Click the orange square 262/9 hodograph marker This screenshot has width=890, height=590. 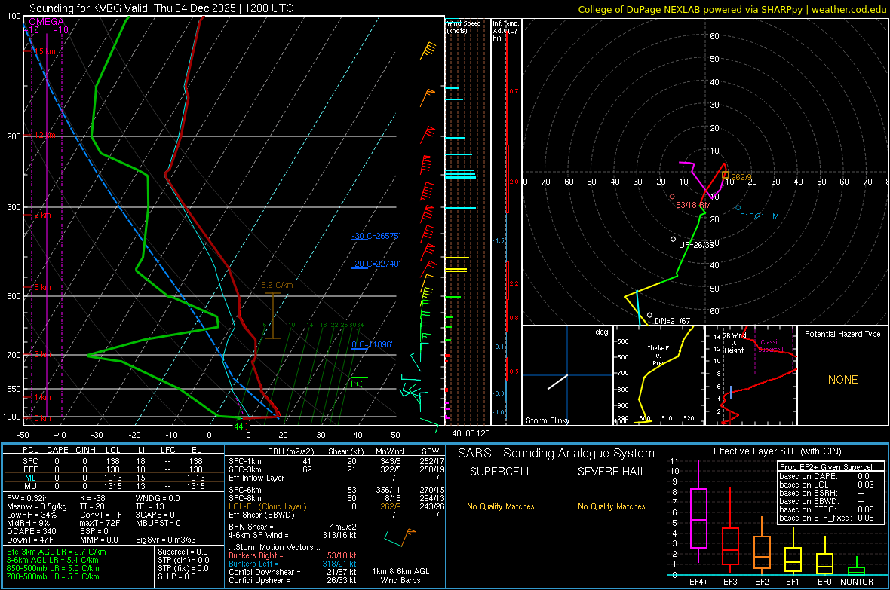click(x=725, y=176)
